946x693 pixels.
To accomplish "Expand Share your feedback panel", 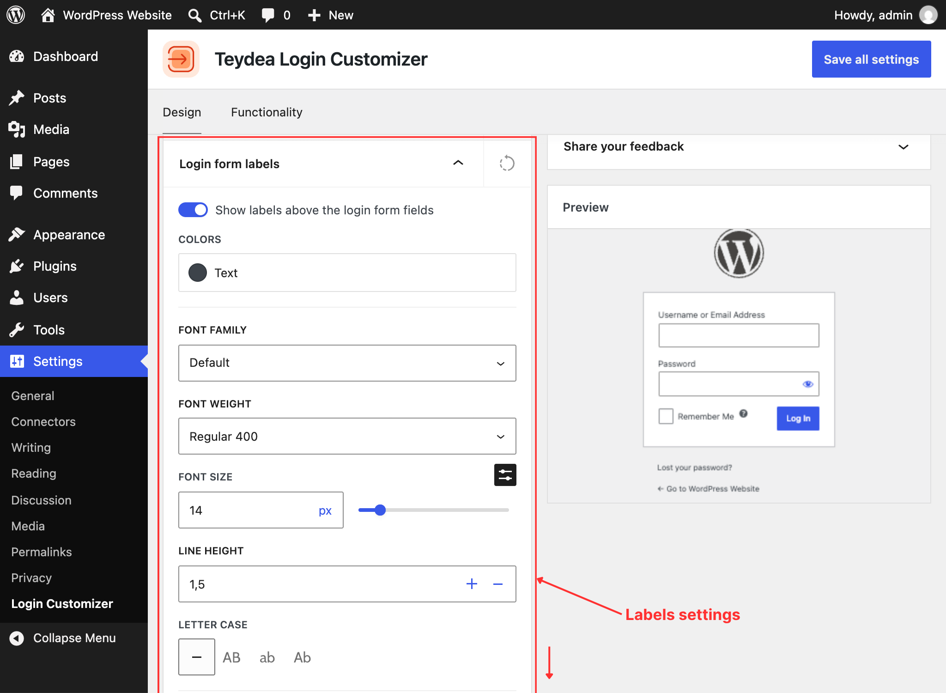I will 903,147.
